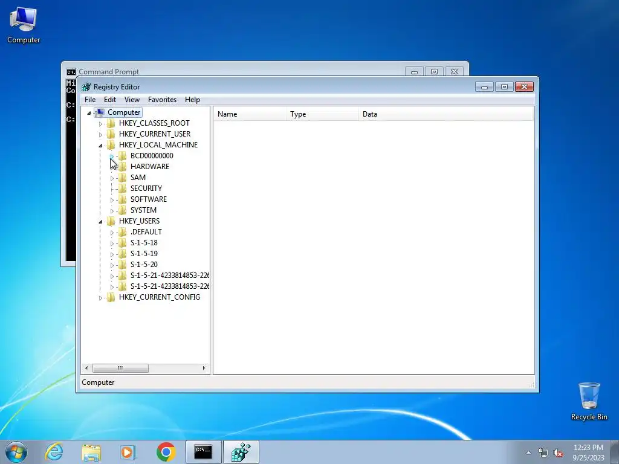Image resolution: width=619 pixels, height=464 pixels.
Task: Expand the HKEY_CURRENT_CONFIG key
Action: click(x=100, y=297)
